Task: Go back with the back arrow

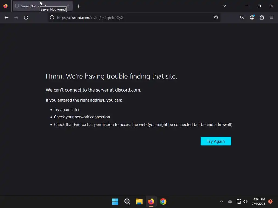Action: [x=7, y=18]
